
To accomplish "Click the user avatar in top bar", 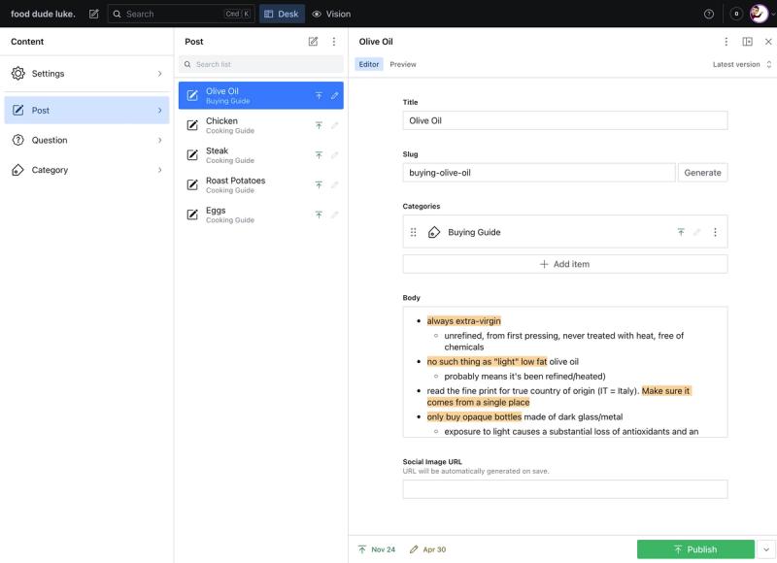I will pos(759,14).
